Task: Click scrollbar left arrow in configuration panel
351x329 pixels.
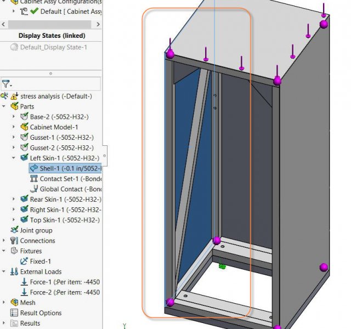Action: coord(3,24)
